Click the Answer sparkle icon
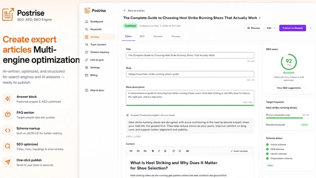 coord(127,115)
